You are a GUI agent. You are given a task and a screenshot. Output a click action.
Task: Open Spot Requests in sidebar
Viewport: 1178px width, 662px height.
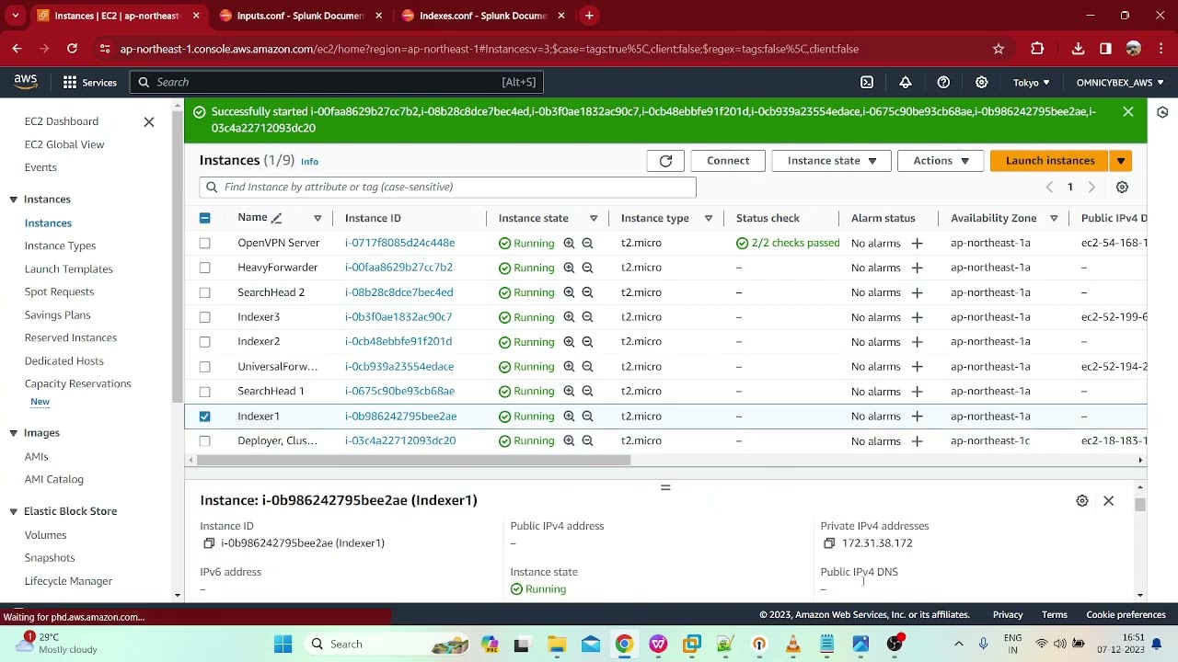point(59,291)
